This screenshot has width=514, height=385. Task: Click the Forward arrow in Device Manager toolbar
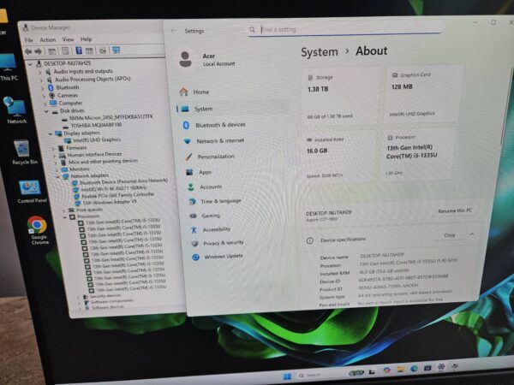(x=39, y=51)
